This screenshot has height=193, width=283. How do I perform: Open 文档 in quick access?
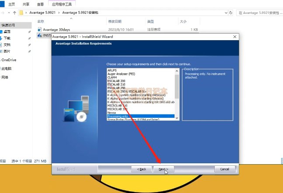(x=7, y=45)
